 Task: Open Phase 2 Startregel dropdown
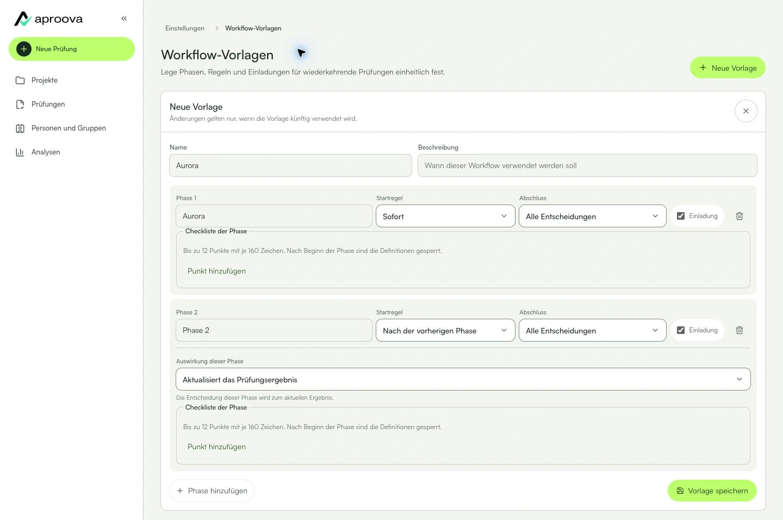[445, 330]
